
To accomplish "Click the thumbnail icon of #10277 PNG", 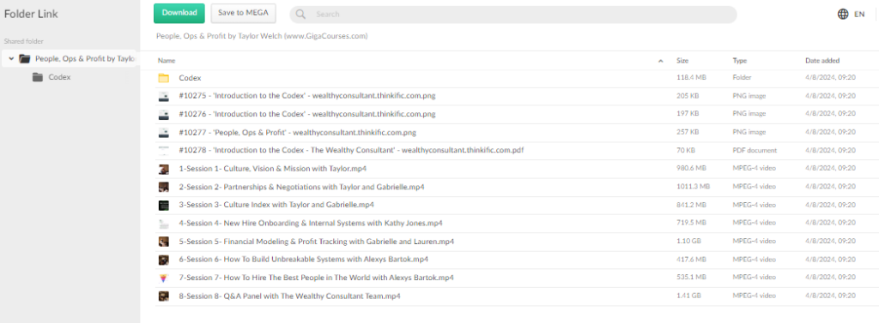I will click(x=164, y=133).
